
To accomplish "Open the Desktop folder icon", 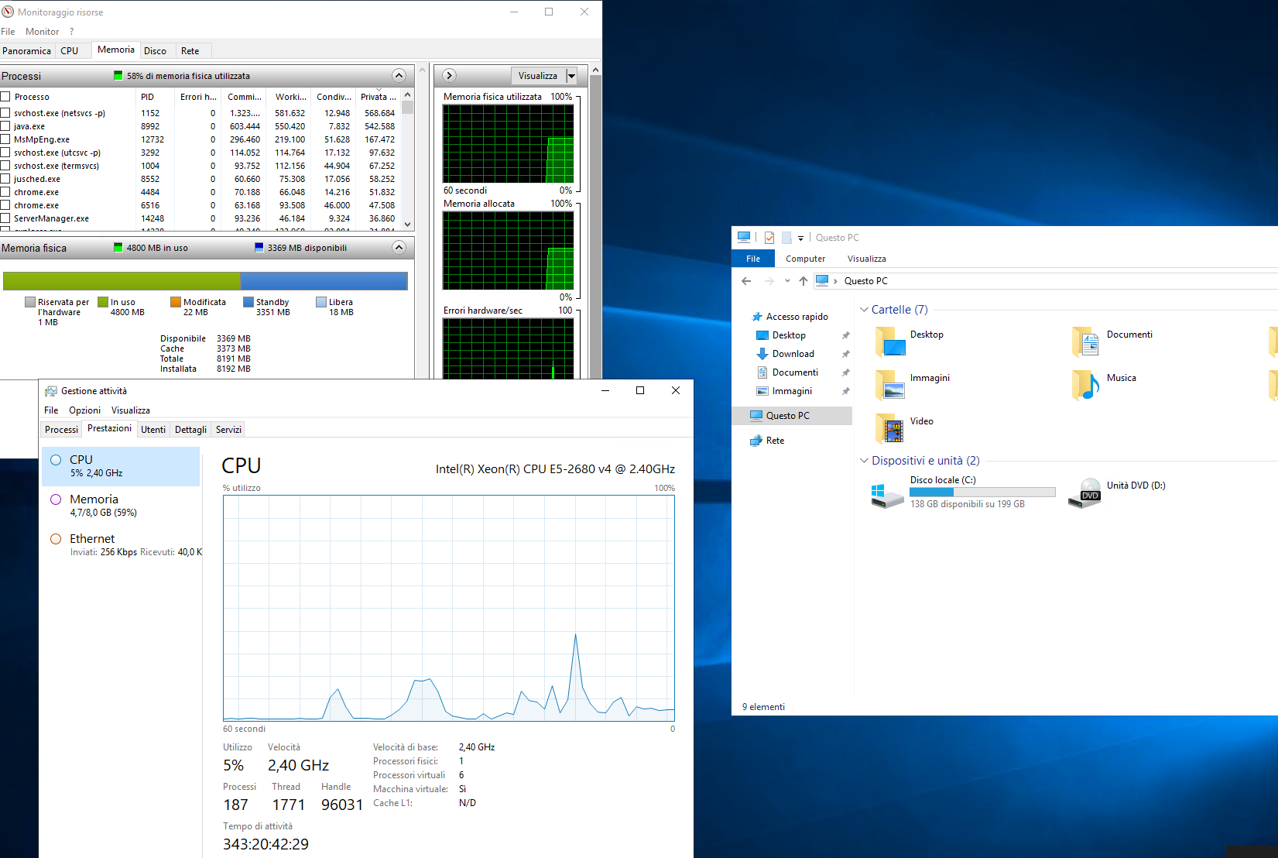I will (x=890, y=341).
